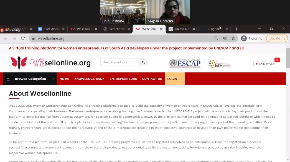Bookmark this page with the star
This screenshot has height=162, width=290.
tap(233, 38)
